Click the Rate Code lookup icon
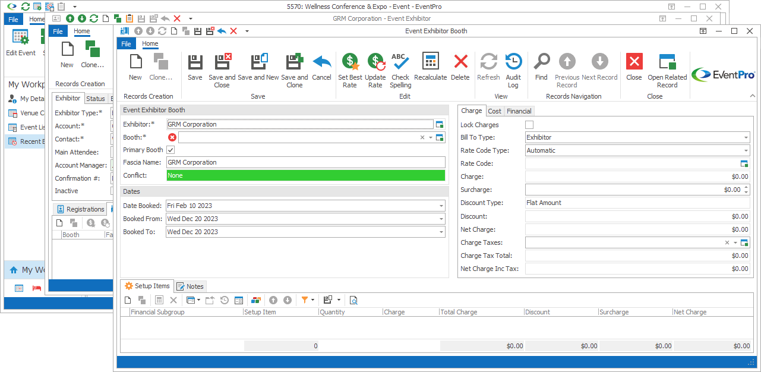Image resolution: width=761 pixels, height=372 pixels. pos(744,163)
